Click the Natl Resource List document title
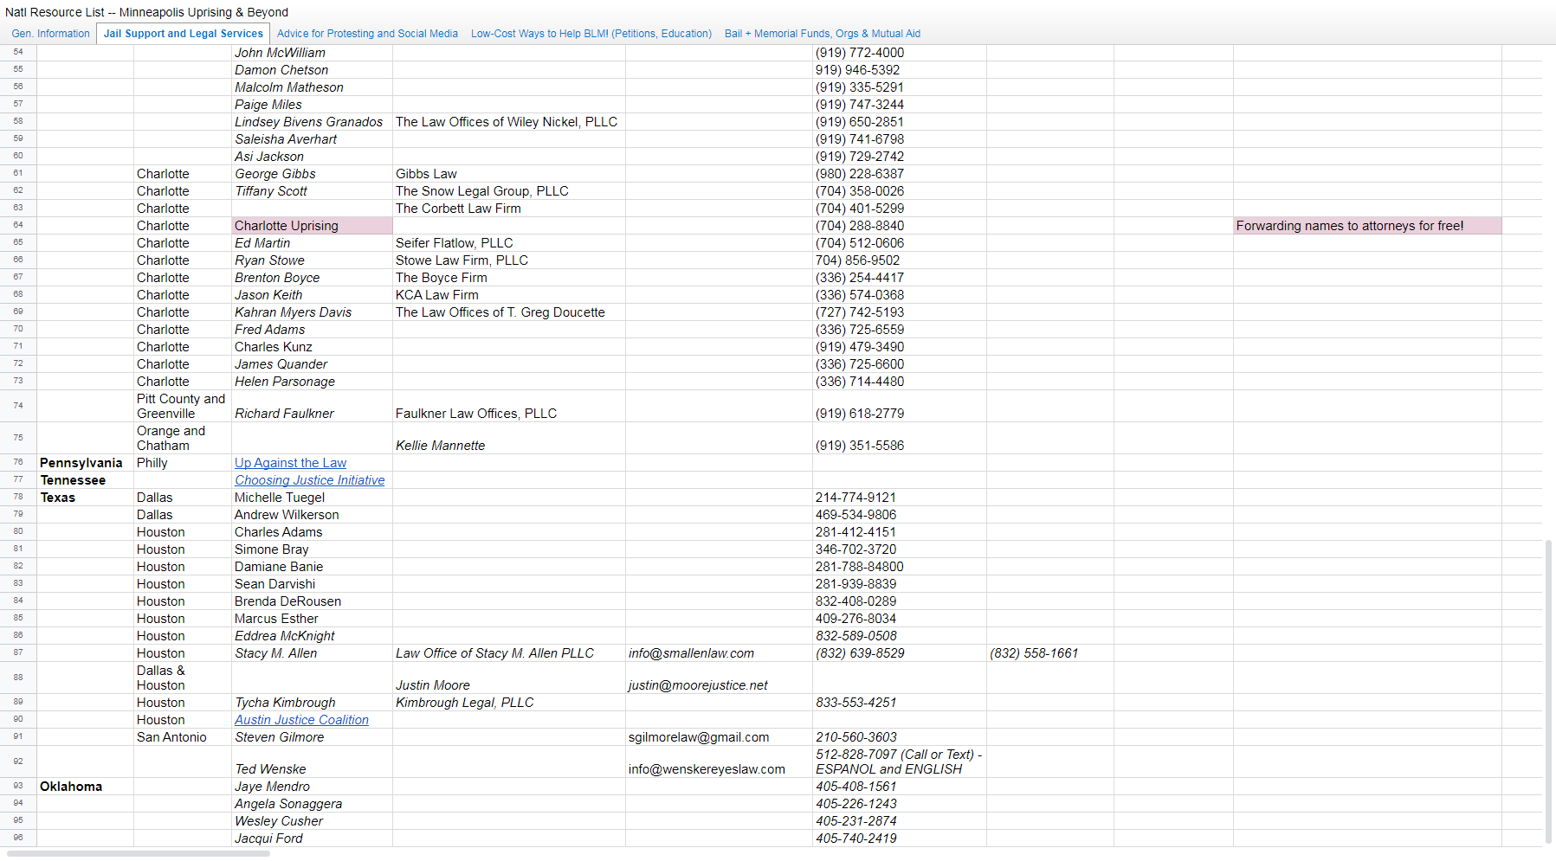 (146, 12)
